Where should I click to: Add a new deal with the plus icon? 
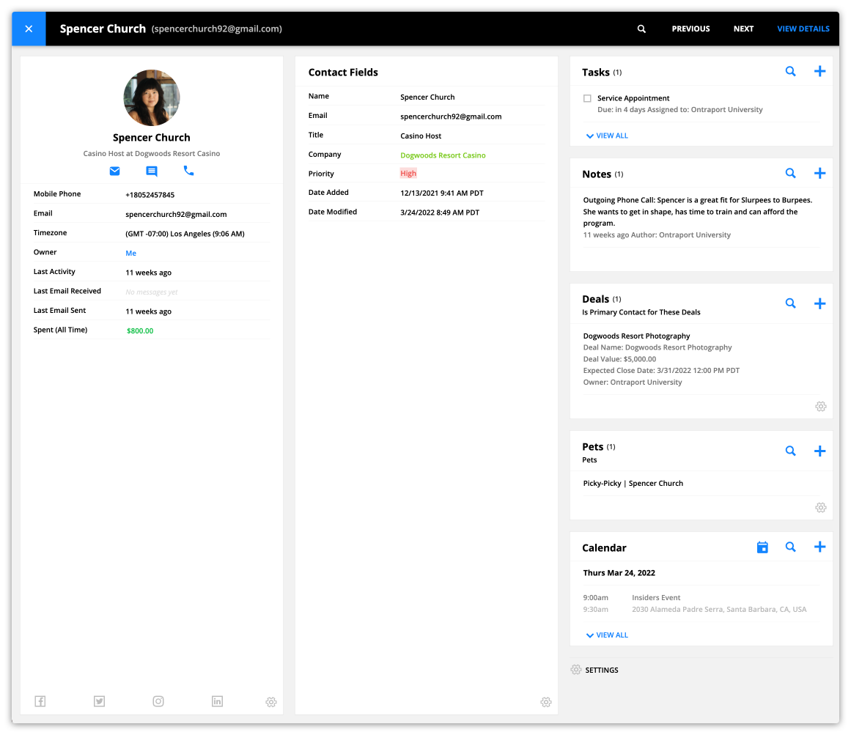(819, 303)
